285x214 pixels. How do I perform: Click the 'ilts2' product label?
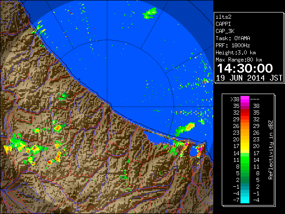(224, 17)
